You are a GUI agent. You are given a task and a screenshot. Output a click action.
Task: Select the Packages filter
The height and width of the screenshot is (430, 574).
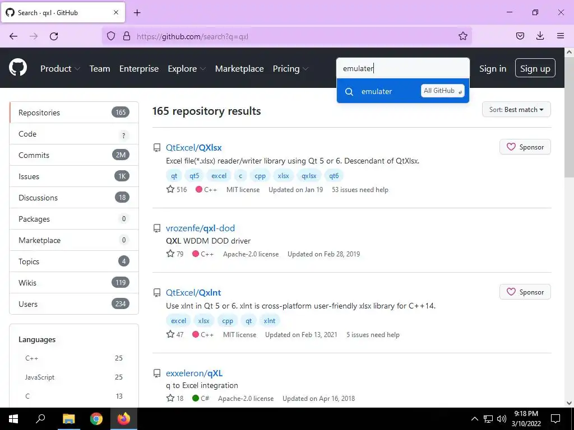coord(74,219)
